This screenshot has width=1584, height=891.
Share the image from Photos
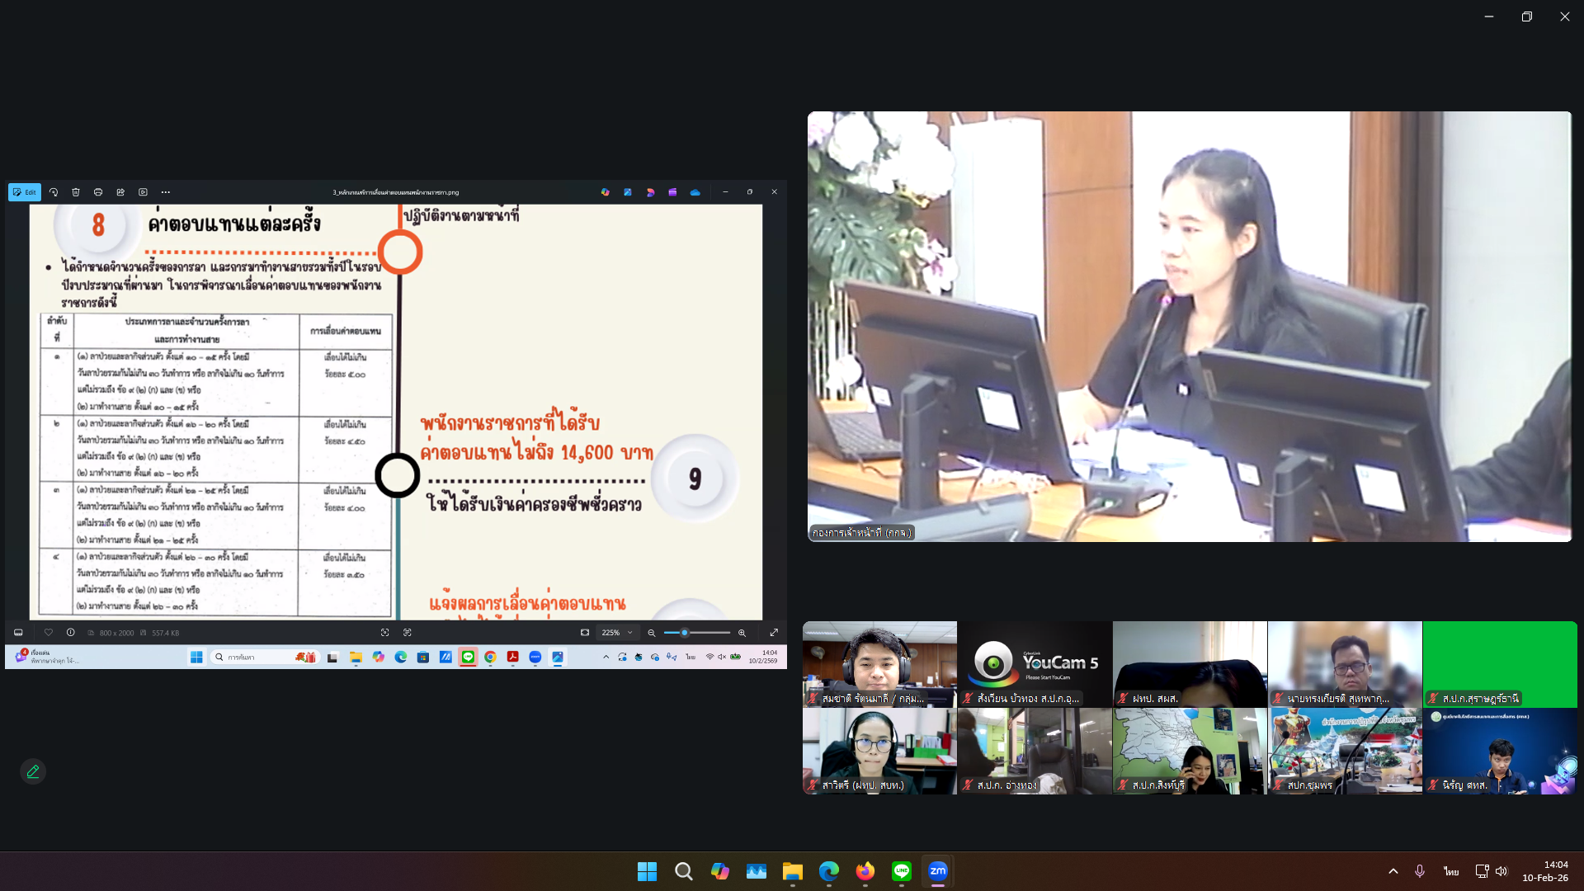[x=120, y=191]
